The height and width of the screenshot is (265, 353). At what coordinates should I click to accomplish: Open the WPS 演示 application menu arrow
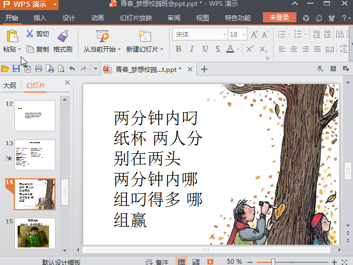55,4
